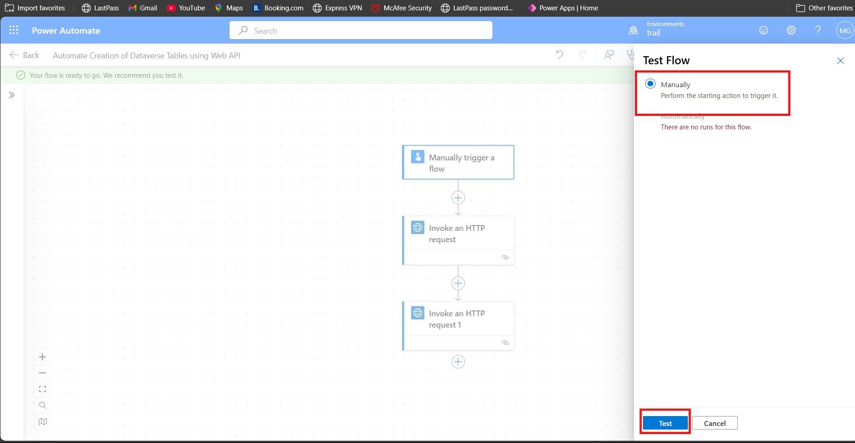
Task: Click the Manually trigger a flow card
Action: [458, 162]
